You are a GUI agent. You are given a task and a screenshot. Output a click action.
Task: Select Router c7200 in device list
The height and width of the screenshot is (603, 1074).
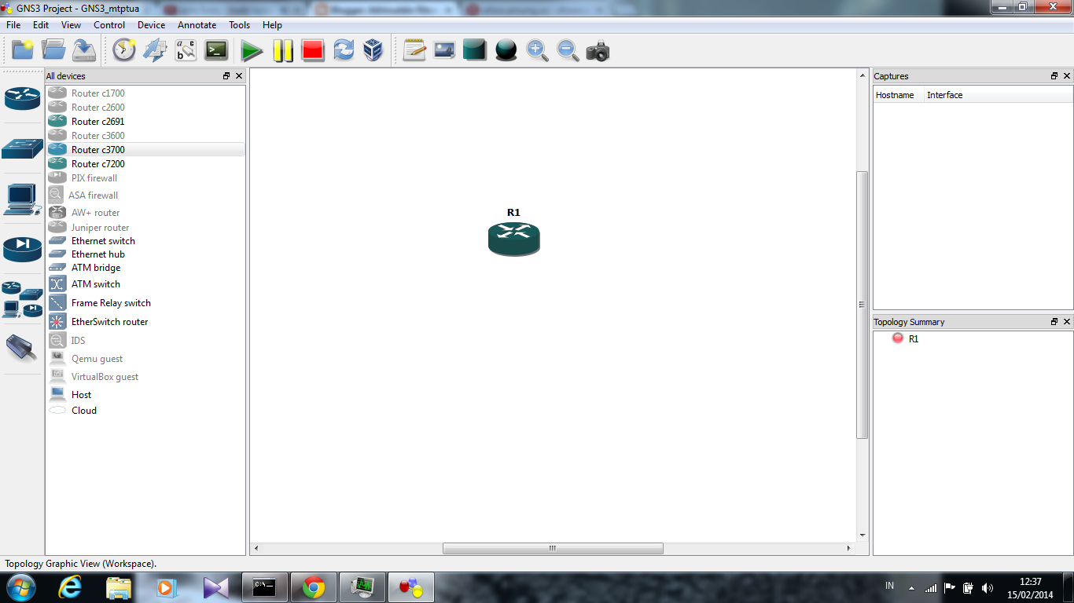point(145,164)
